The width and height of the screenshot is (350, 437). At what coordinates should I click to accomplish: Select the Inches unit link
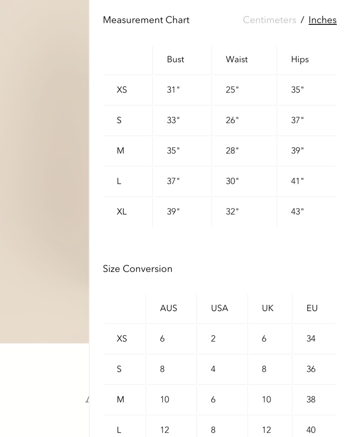pyautogui.click(x=322, y=20)
